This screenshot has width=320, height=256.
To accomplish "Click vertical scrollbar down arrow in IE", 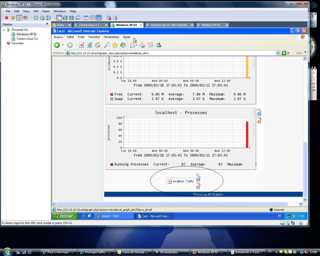I will coord(305,199).
